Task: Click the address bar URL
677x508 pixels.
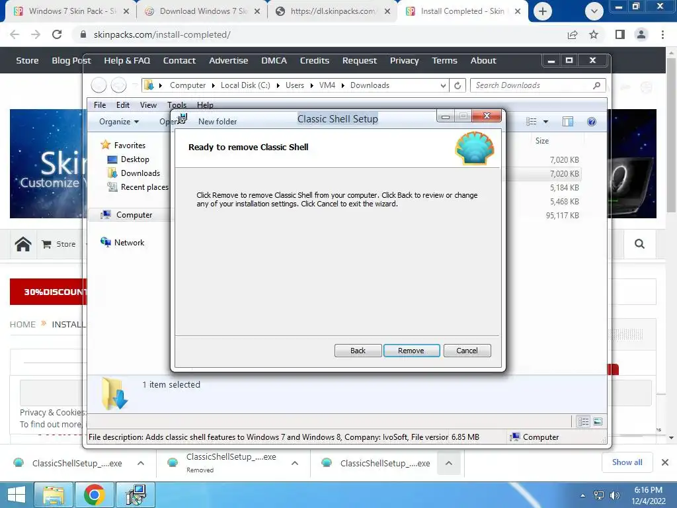Action: click(162, 34)
